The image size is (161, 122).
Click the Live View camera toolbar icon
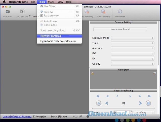coord(8,12)
